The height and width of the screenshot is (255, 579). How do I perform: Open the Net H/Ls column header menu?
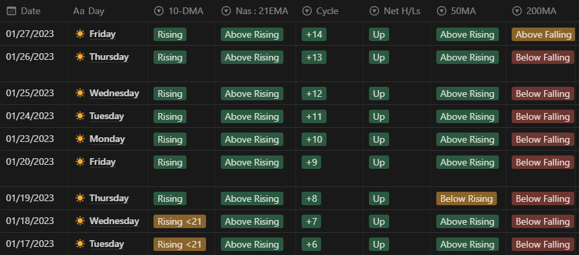coord(397,11)
